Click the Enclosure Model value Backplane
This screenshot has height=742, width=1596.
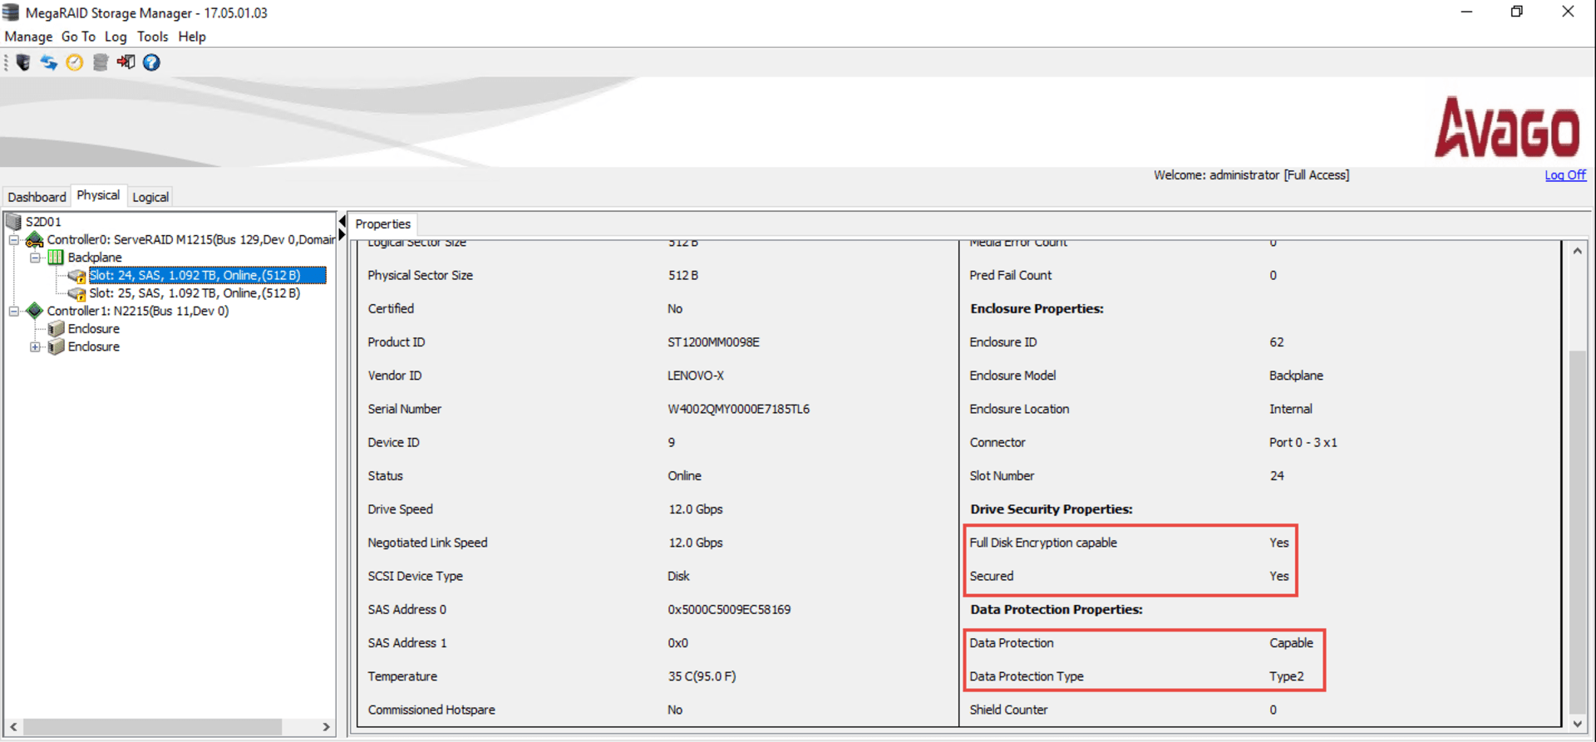1296,376
